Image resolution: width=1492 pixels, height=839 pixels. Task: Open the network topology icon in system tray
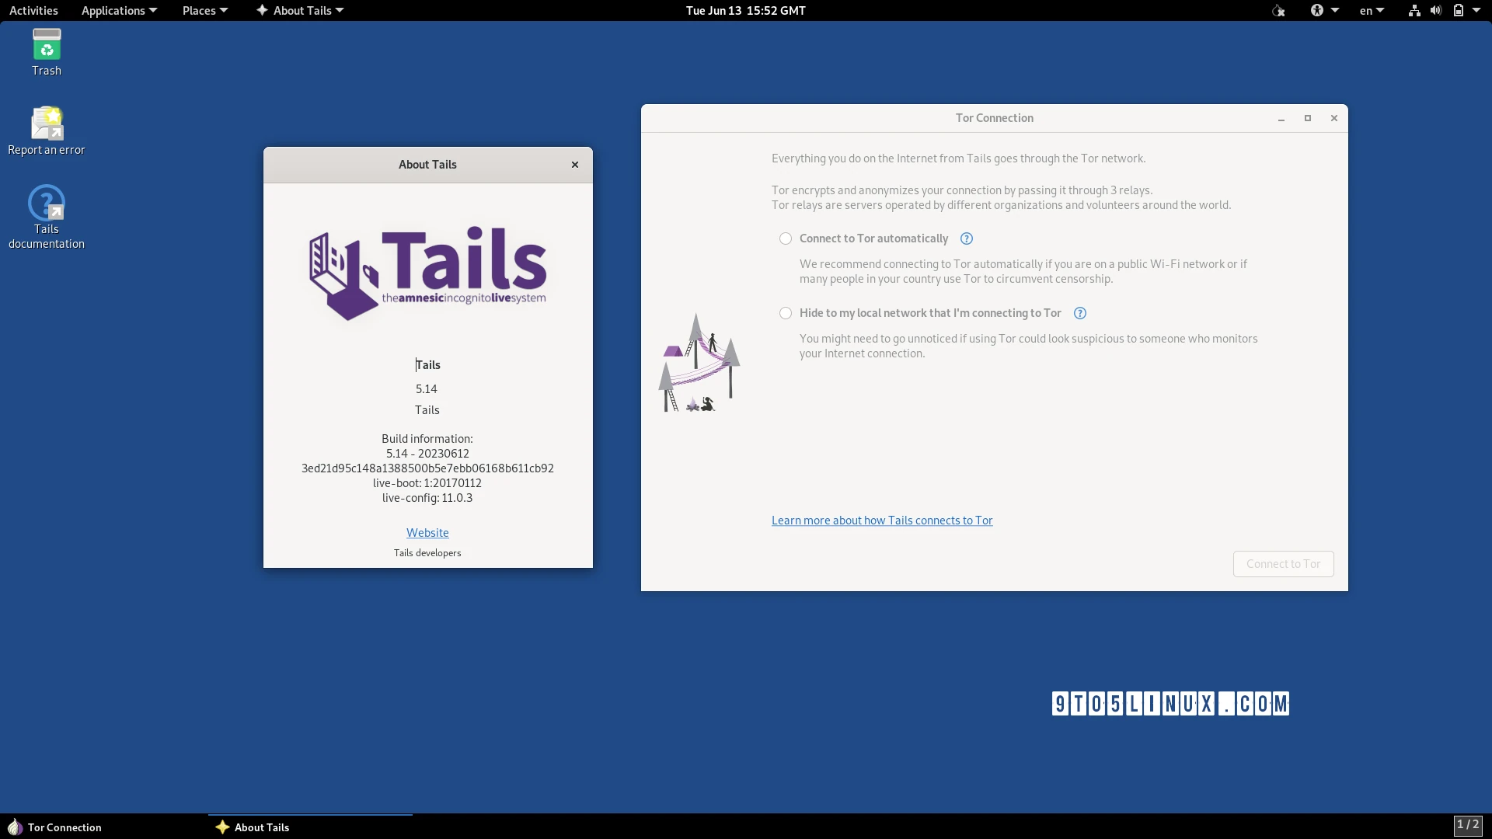click(1413, 10)
